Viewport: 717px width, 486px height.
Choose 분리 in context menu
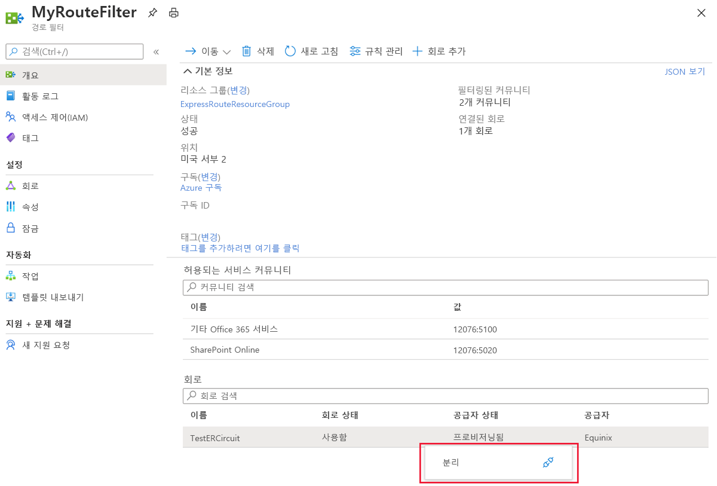[498, 462]
